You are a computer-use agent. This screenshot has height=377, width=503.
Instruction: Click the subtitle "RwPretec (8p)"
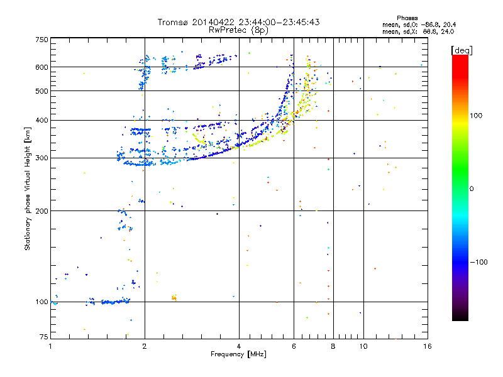[238, 30]
